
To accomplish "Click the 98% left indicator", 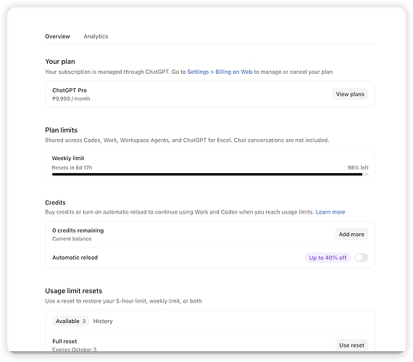I will point(358,168).
